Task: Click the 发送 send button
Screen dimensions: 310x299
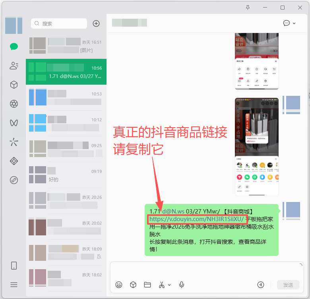Action: coord(288,285)
